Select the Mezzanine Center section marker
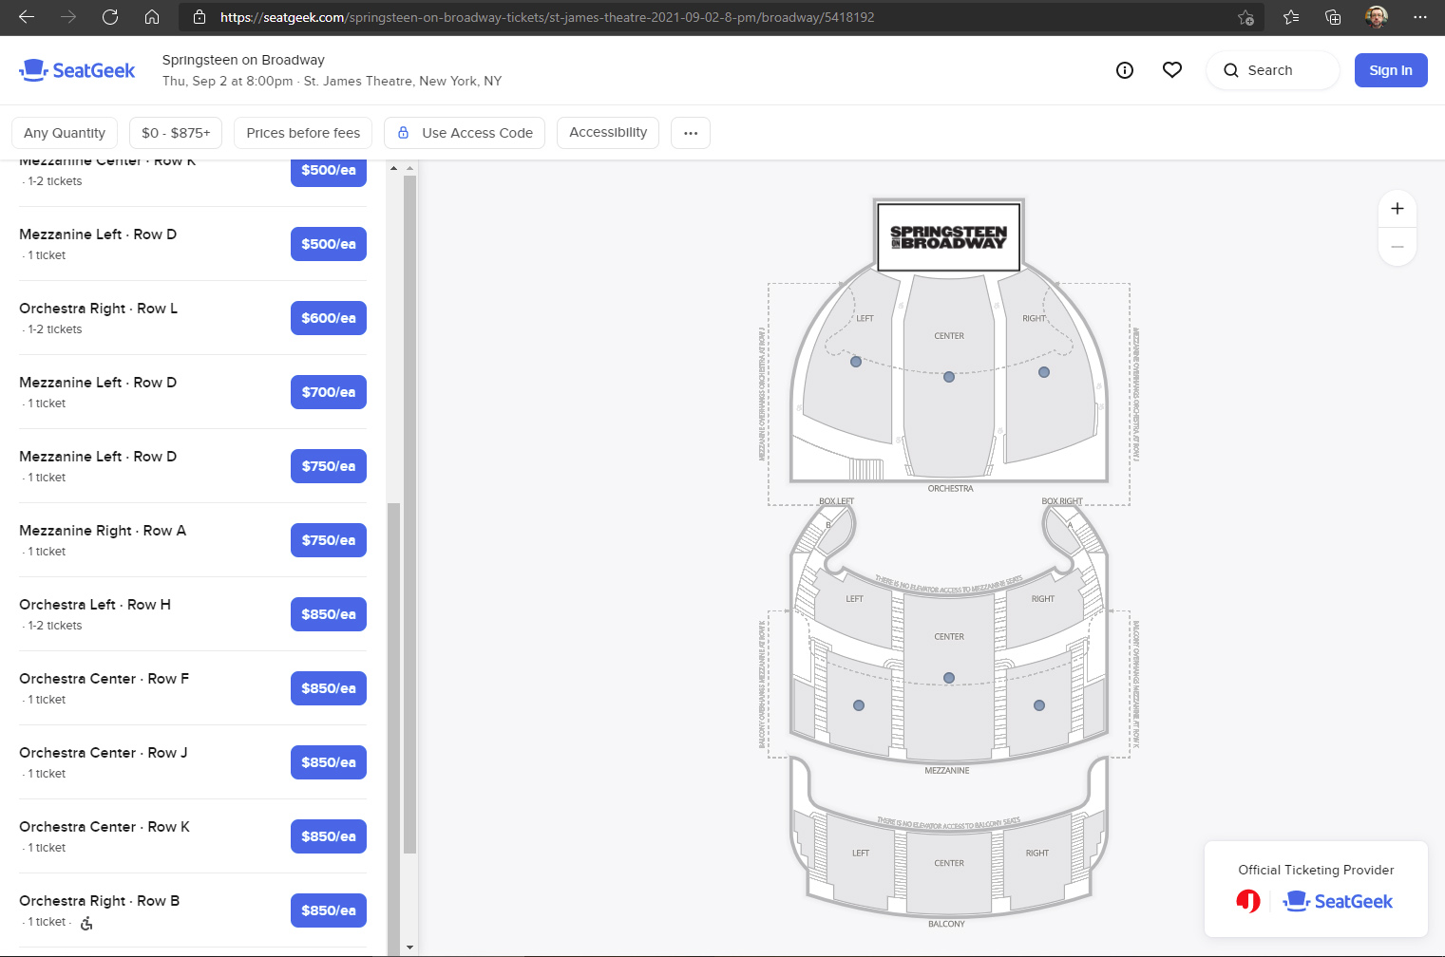Image resolution: width=1445 pixels, height=957 pixels. (x=949, y=678)
